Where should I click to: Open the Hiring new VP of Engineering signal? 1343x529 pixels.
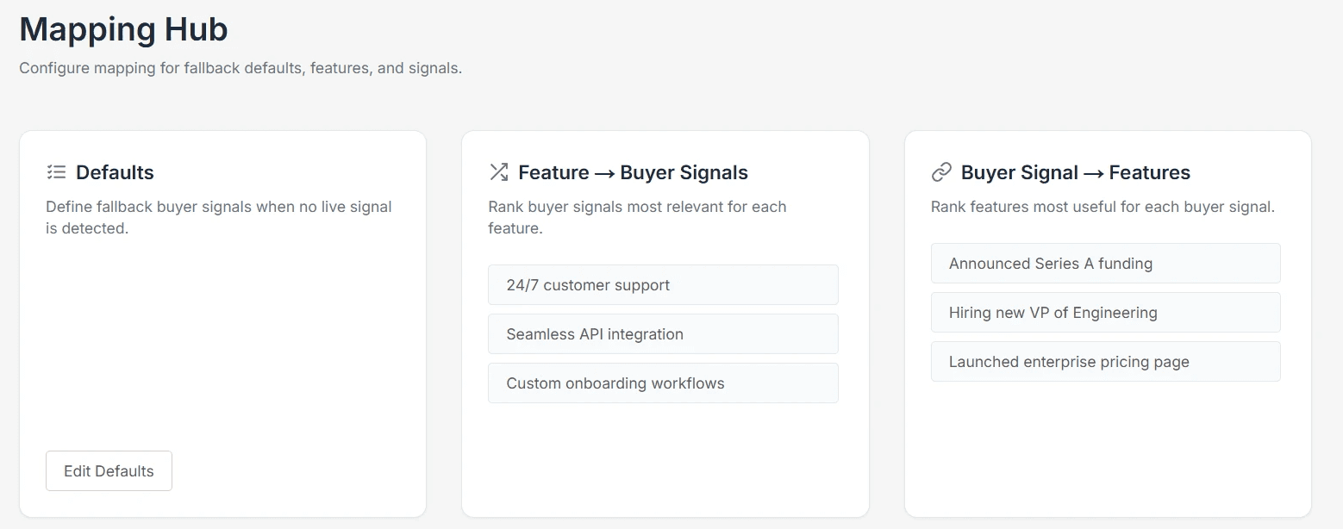pyautogui.click(x=1105, y=313)
